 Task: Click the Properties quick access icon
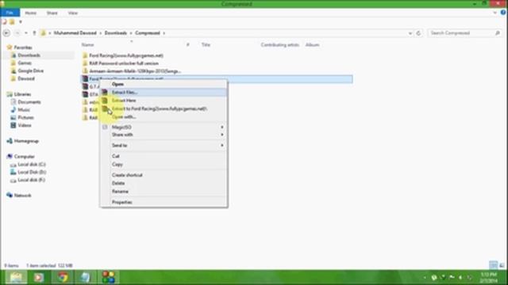point(4,22)
